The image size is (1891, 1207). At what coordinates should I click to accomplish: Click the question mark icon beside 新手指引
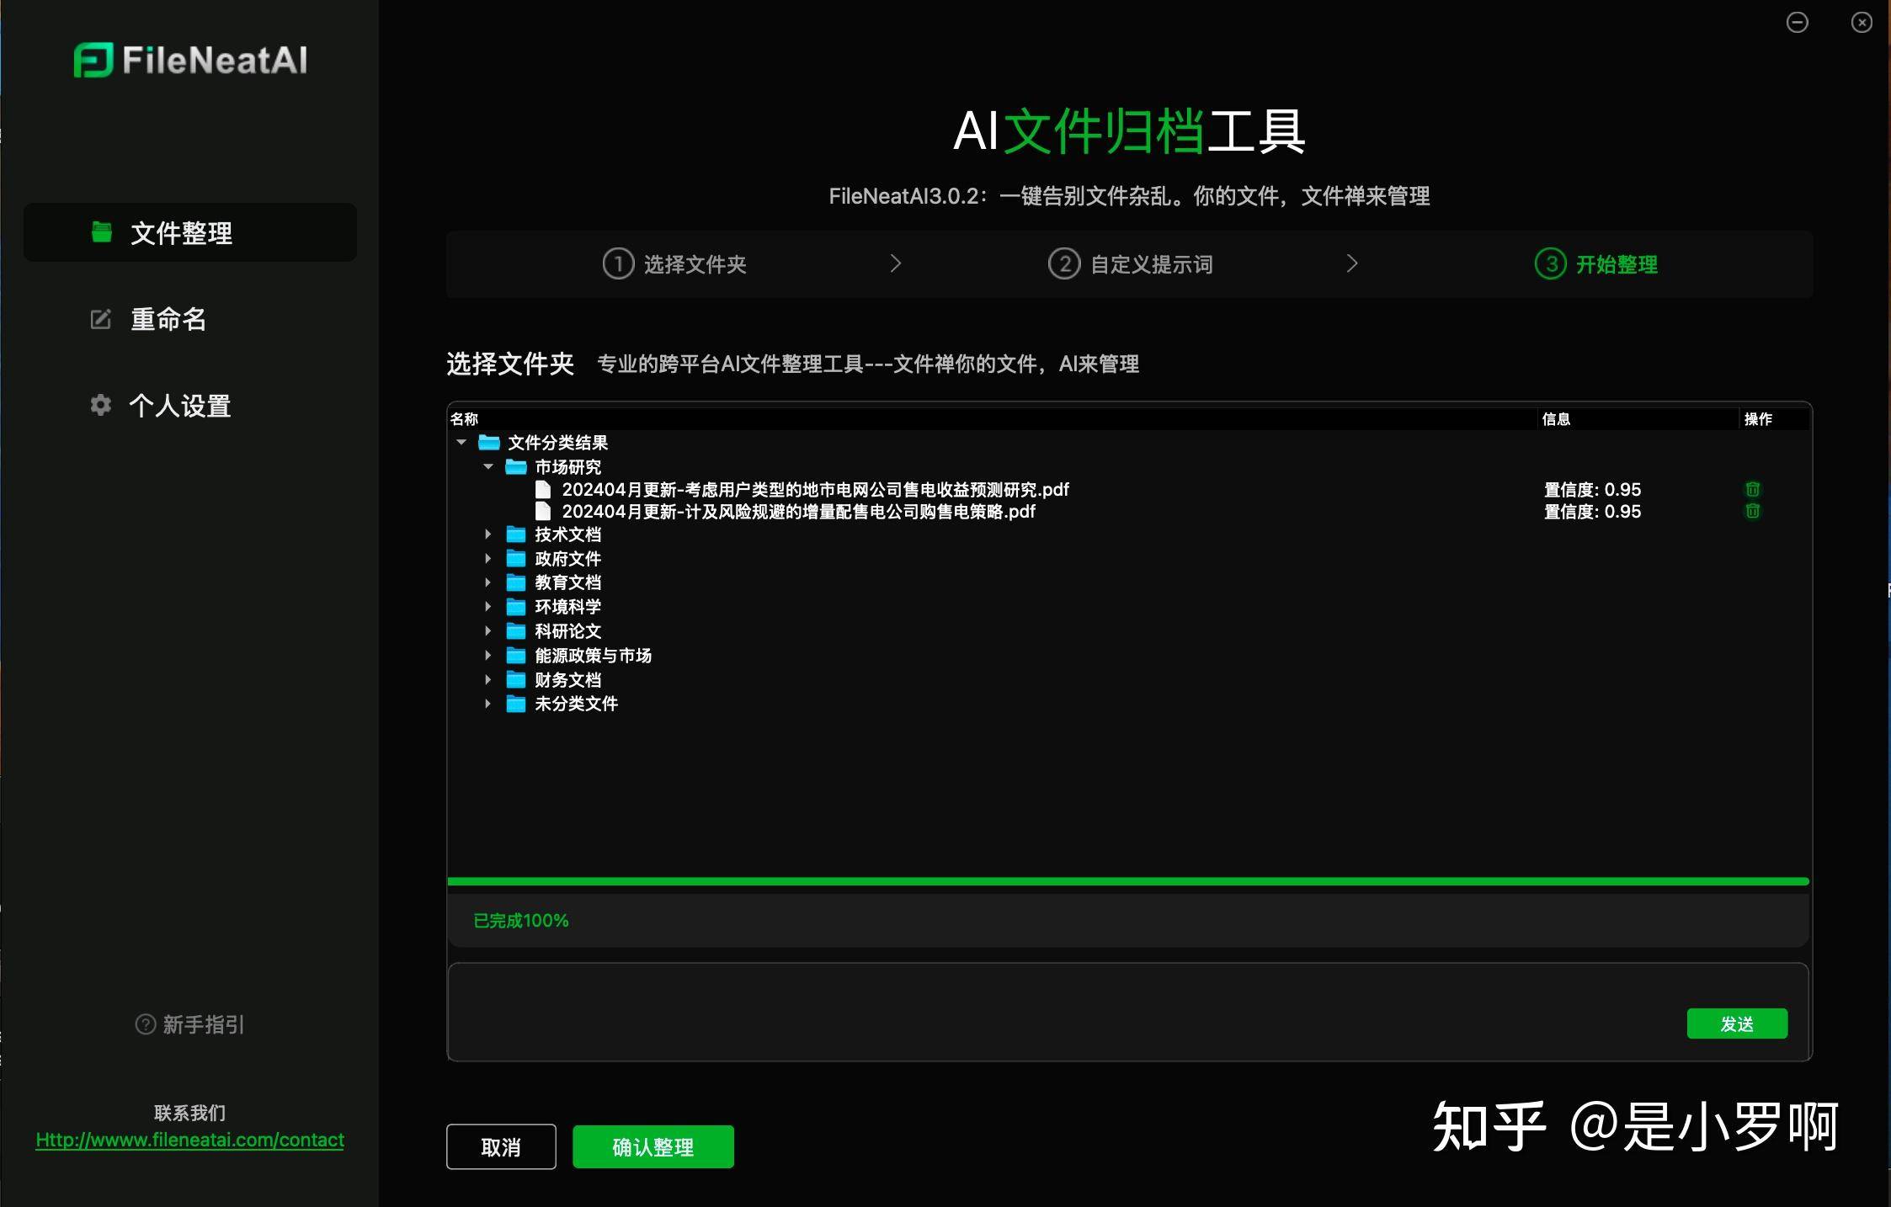click(x=146, y=1024)
